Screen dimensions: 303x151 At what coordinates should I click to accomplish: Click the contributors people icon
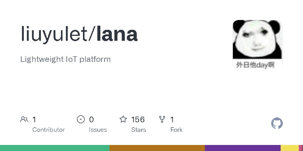click(x=24, y=119)
